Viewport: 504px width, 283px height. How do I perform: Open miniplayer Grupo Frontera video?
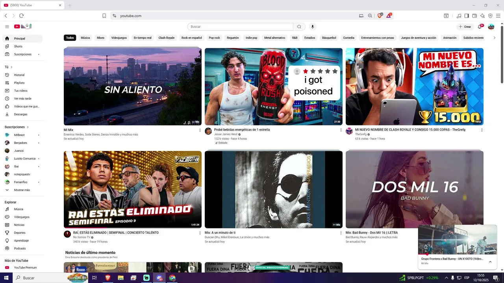tap(458, 240)
